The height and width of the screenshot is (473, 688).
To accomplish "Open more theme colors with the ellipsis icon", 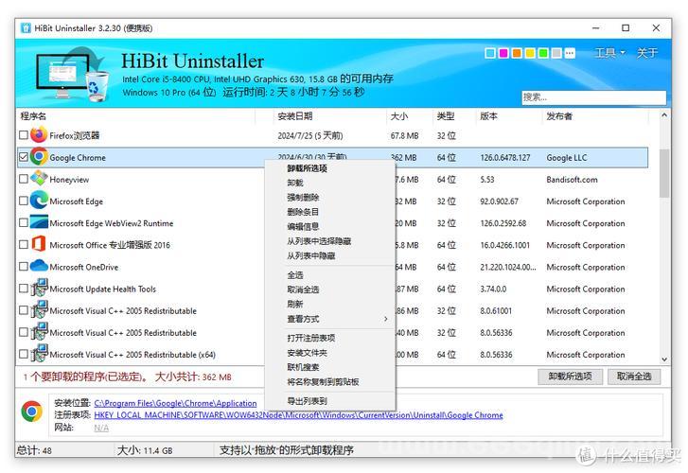I will pyautogui.click(x=570, y=53).
